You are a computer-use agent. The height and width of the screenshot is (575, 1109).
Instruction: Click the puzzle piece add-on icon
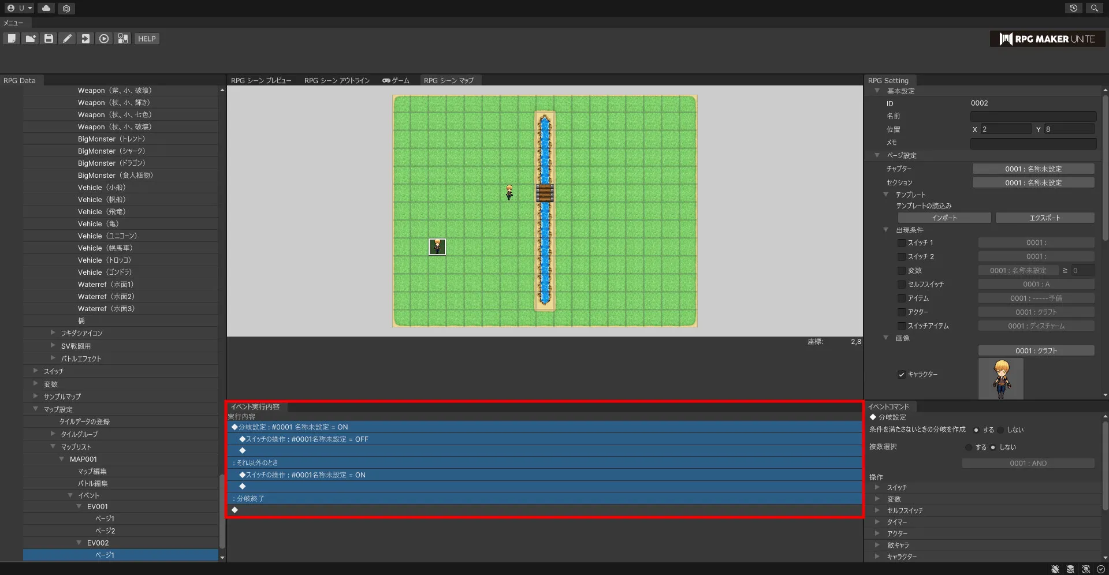pyautogui.click(x=122, y=39)
